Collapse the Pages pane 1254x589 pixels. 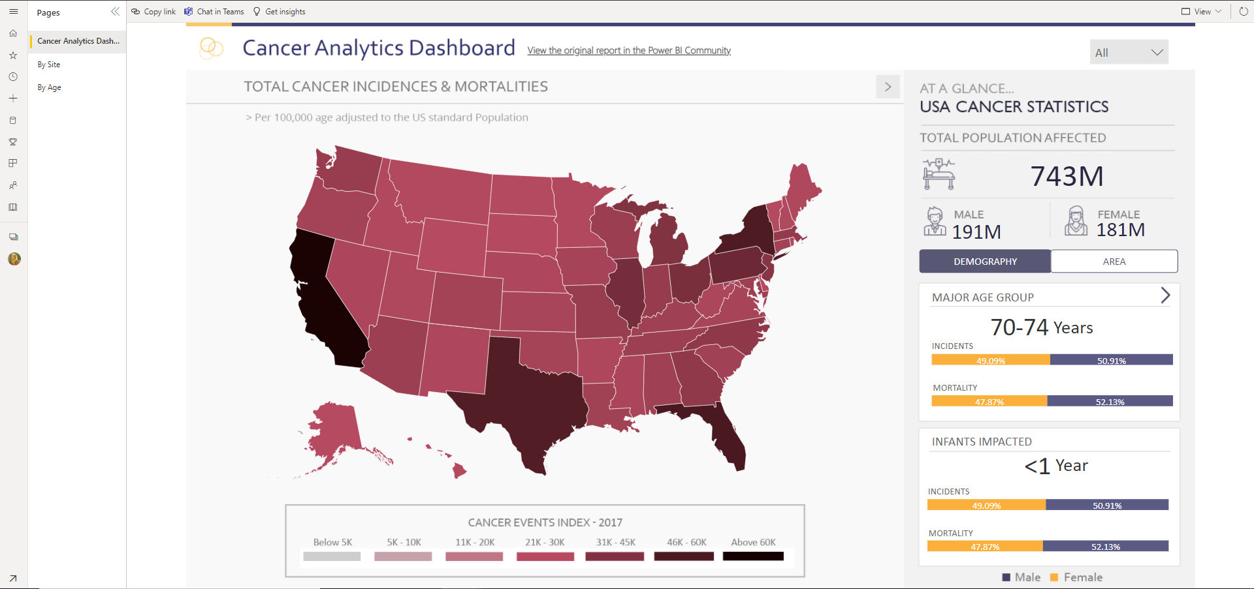(x=116, y=11)
